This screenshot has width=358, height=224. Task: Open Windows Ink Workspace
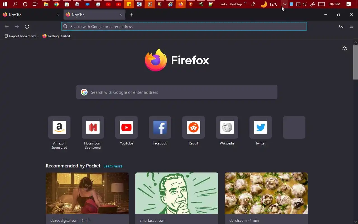[x=313, y=4]
